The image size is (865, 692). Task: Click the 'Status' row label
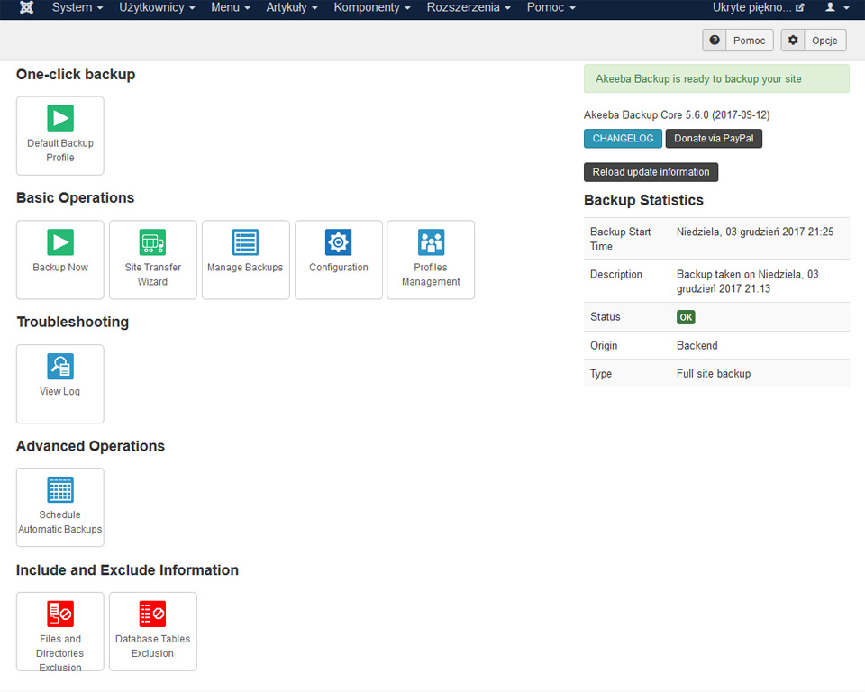tap(605, 317)
